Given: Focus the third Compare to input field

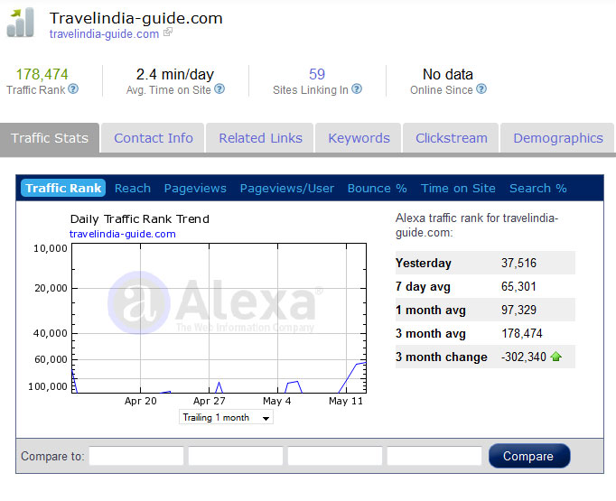Looking at the screenshot, I should [335, 456].
